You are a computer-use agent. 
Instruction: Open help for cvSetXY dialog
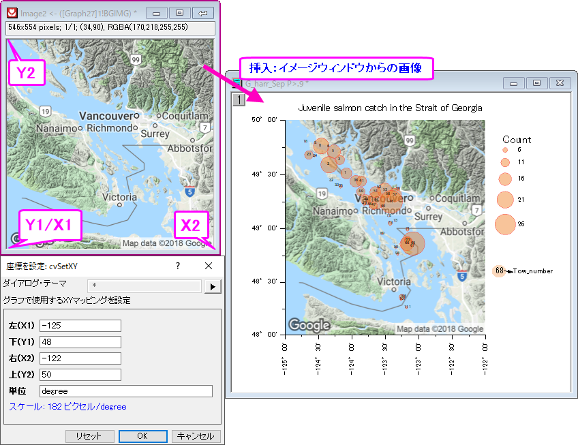pyautogui.click(x=178, y=266)
